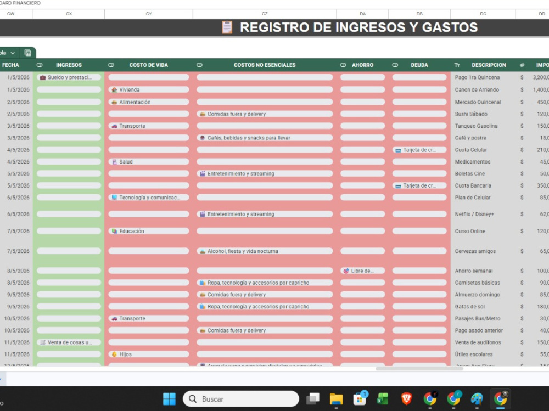549x411 pixels.
Task: Click the REGISTRO DE INGRESOS Y GASTOS title cell
Action: tap(358, 27)
